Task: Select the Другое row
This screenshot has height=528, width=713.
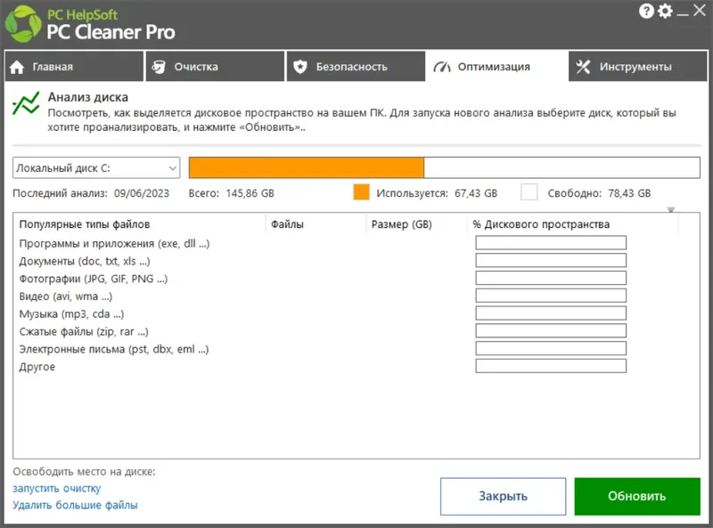Action: click(356, 367)
